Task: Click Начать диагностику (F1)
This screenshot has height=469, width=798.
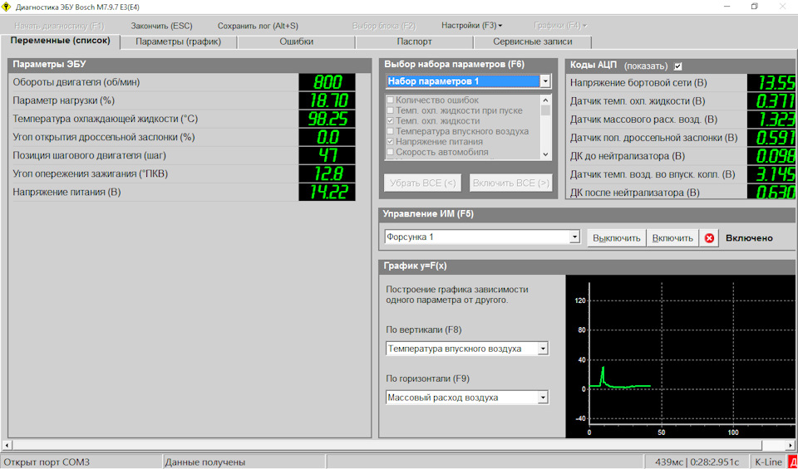Action: click(x=60, y=26)
